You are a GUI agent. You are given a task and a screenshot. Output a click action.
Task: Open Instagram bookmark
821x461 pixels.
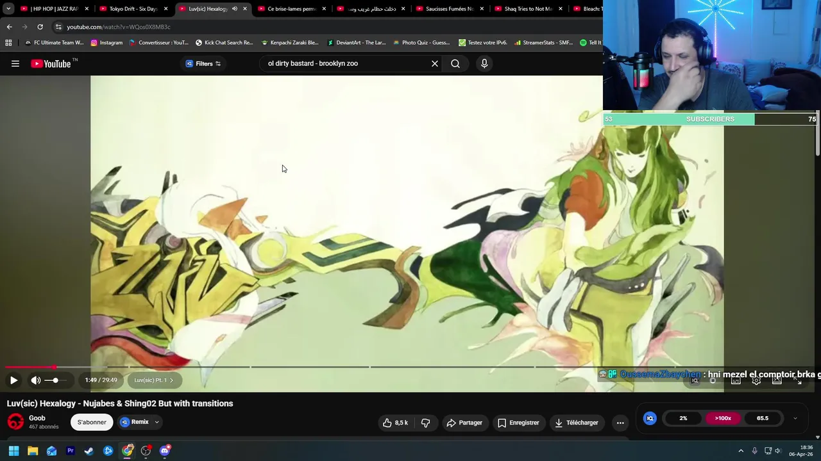coord(106,43)
